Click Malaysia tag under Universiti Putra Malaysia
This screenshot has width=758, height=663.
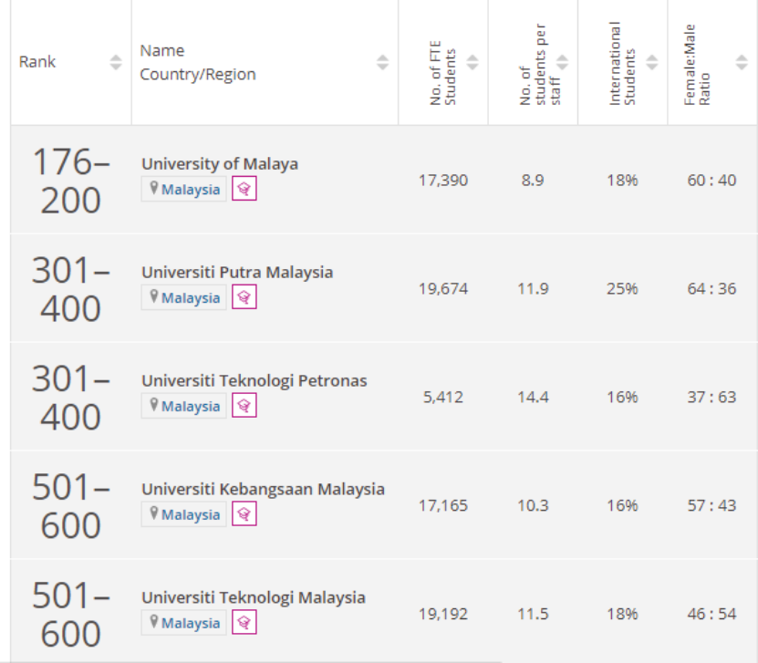[x=183, y=297]
